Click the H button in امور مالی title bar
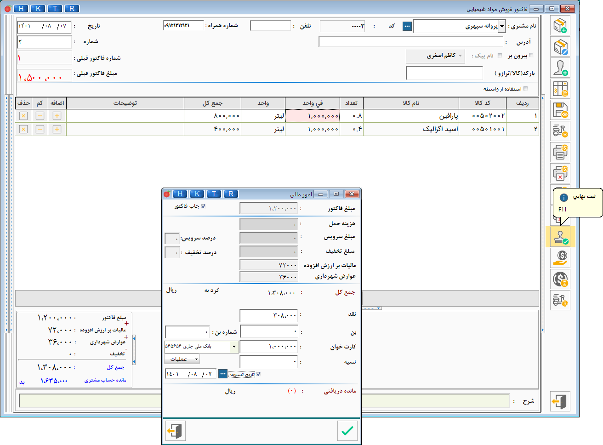The image size is (603, 445). point(180,194)
